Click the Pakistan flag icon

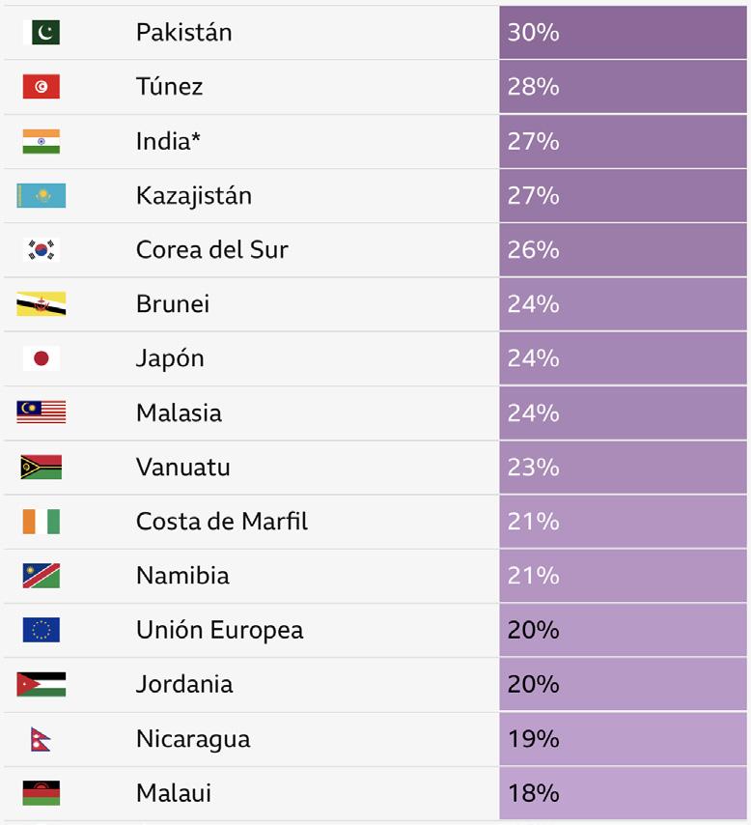point(42,33)
